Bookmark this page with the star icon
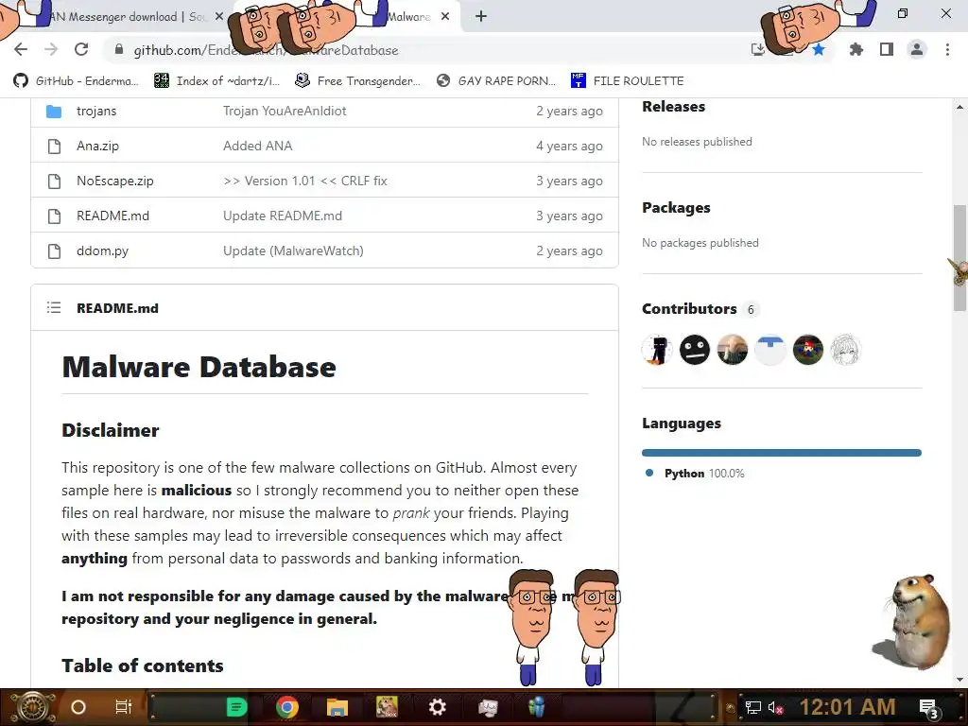Image resolution: width=968 pixels, height=726 pixels. click(819, 50)
